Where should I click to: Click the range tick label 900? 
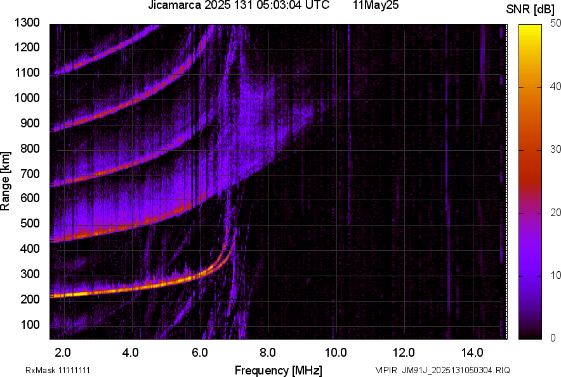pos(30,123)
